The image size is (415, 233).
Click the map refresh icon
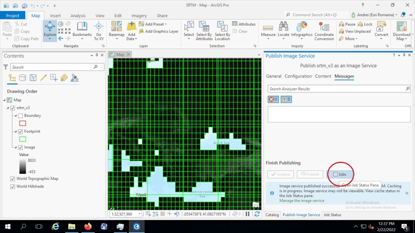click(x=257, y=214)
